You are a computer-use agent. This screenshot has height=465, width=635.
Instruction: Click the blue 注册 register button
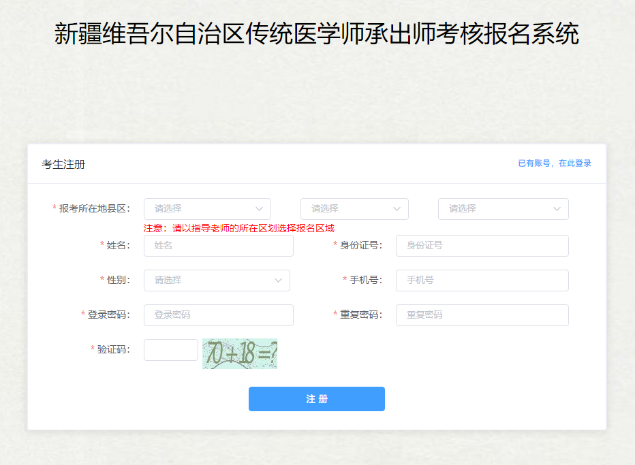tap(317, 399)
